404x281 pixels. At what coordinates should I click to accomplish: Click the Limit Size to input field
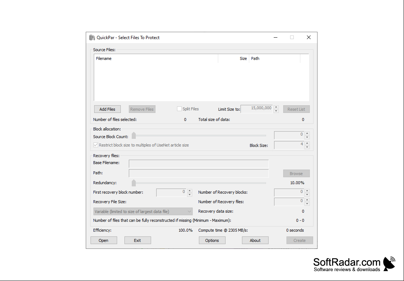257,109
